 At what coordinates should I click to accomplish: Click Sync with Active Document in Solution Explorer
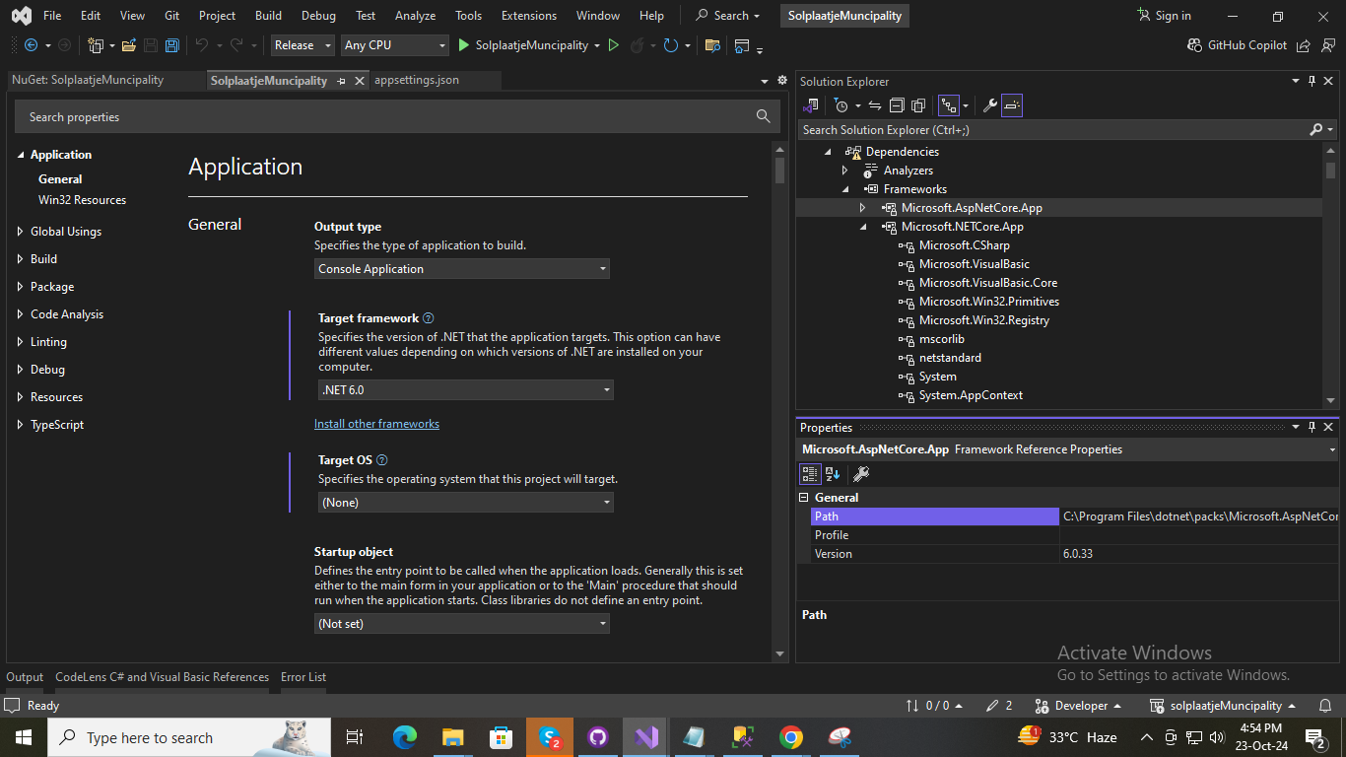(x=873, y=105)
